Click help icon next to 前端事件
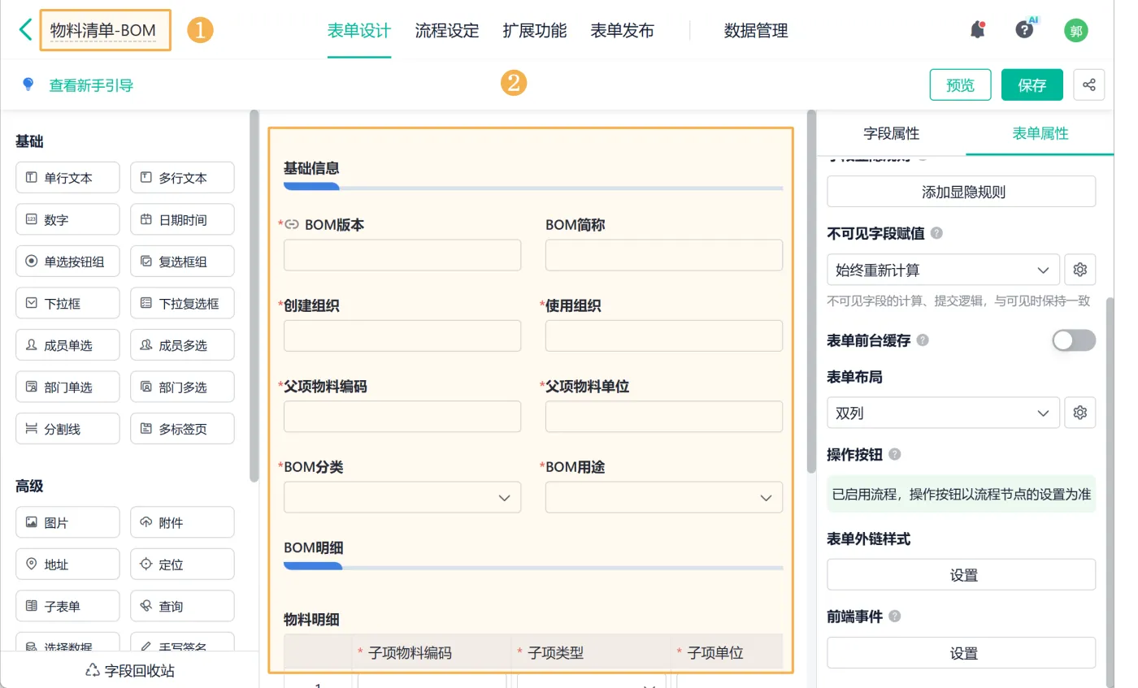 point(895,617)
